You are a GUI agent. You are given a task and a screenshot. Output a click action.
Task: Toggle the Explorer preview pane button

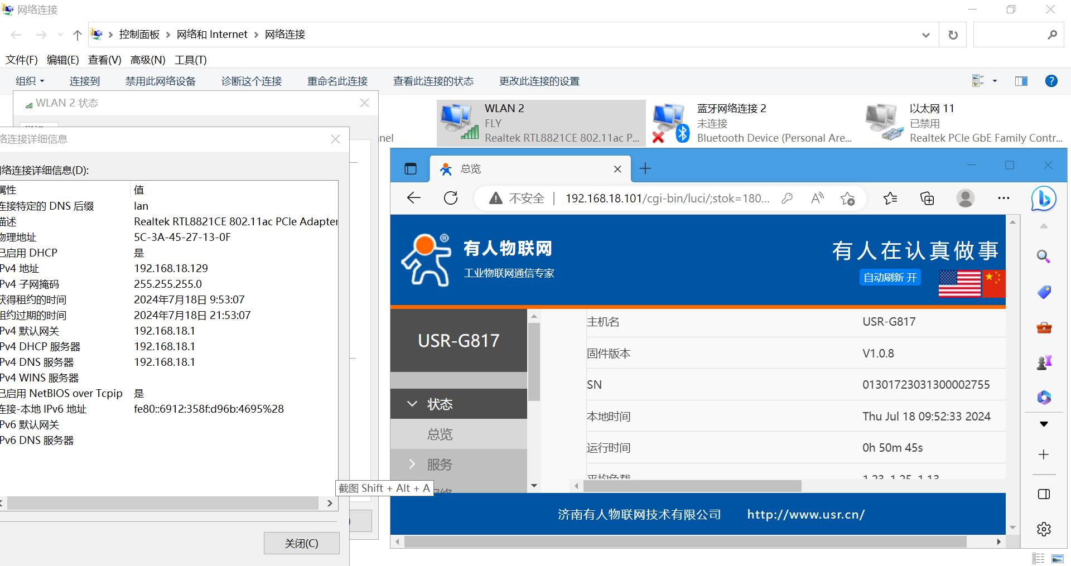point(1021,81)
